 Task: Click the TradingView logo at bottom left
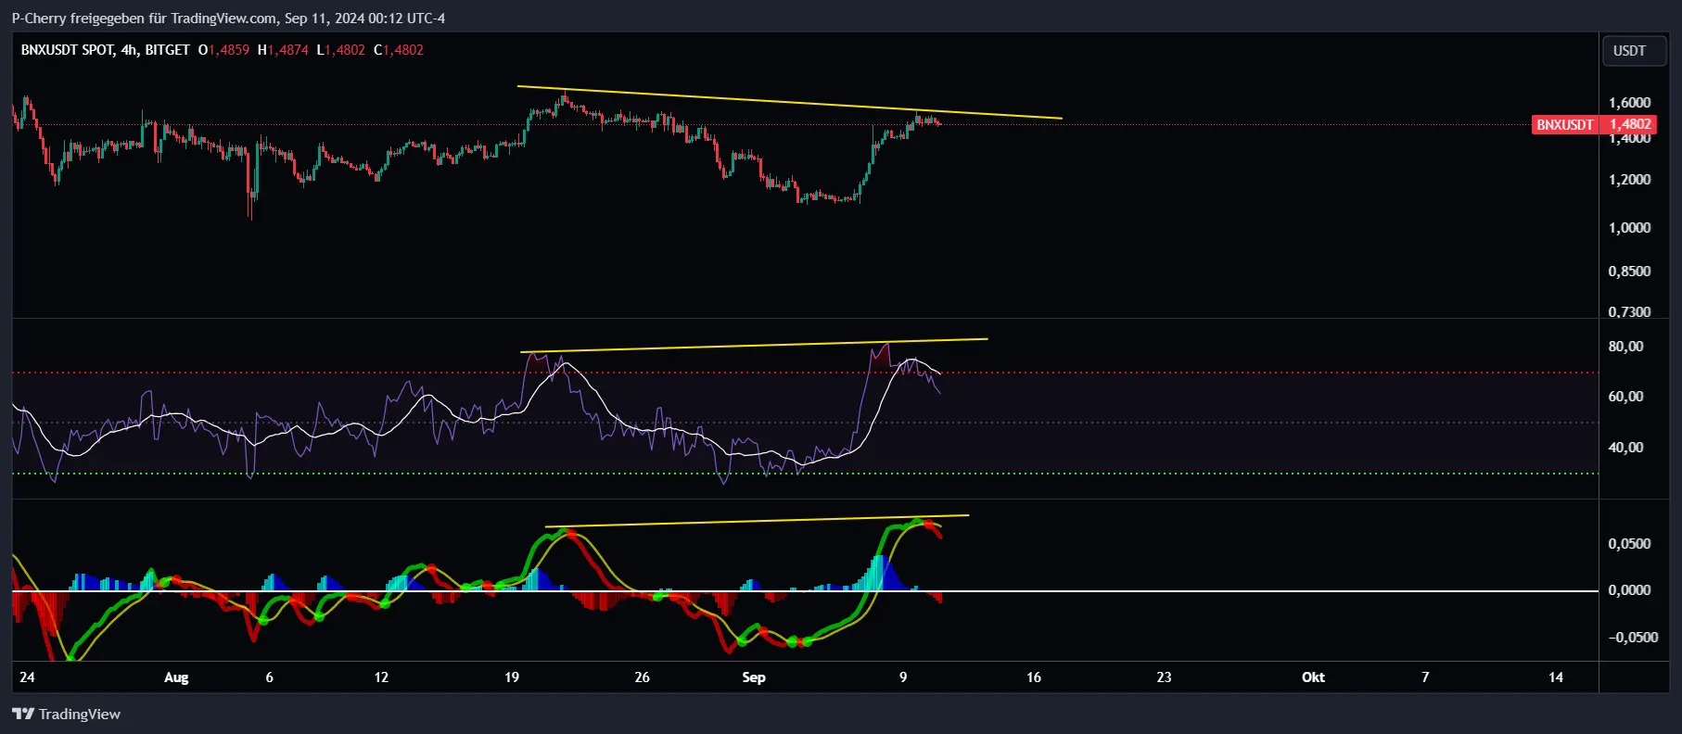click(66, 714)
